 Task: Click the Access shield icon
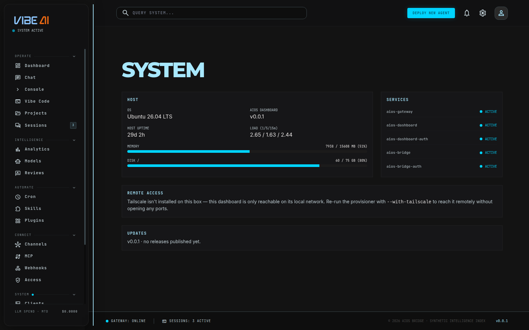coord(18,280)
